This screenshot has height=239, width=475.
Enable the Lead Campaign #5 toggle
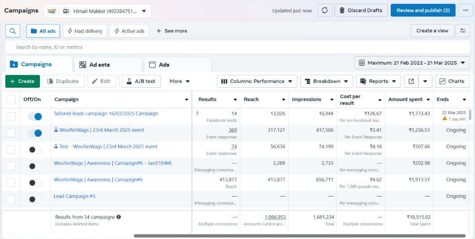35,199
